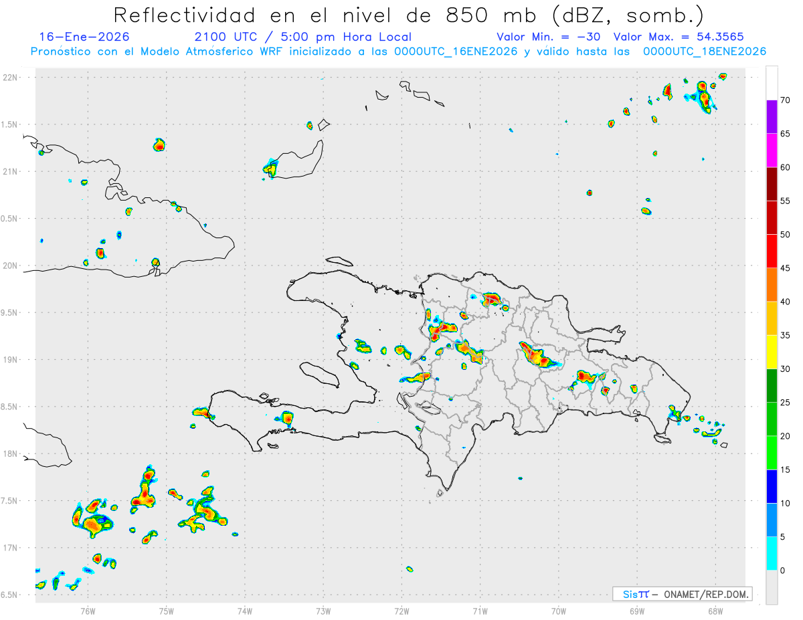803x620 pixels.
Task: Click the '75W' longitude label
Action: pyautogui.click(x=167, y=611)
